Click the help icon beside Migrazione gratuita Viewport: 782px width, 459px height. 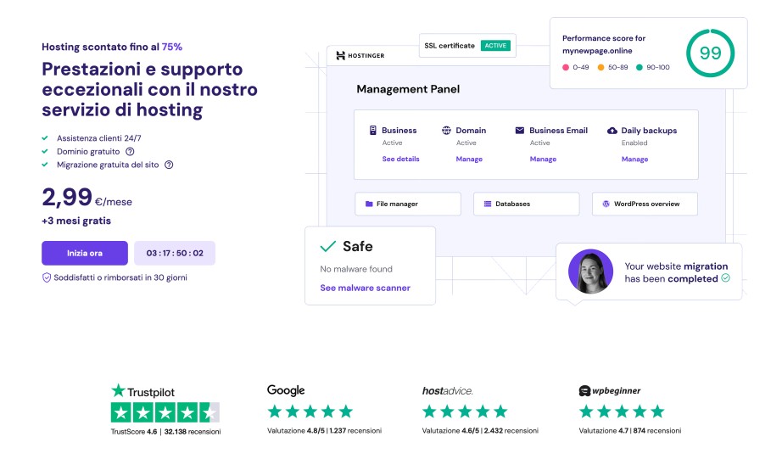pos(169,165)
